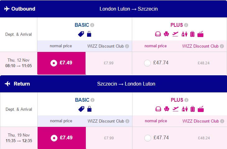Click outbound BASIC price tag icon
Viewport: 227px width, 149px height.
tap(81, 34)
